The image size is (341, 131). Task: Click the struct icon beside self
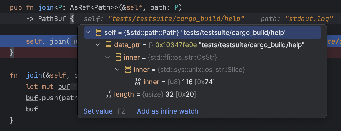pos(98,33)
